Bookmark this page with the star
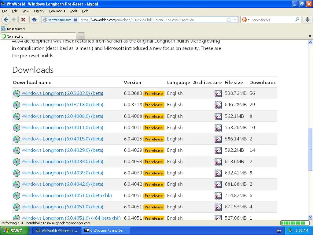This screenshot has height=235, width=313. click(229, 20)
